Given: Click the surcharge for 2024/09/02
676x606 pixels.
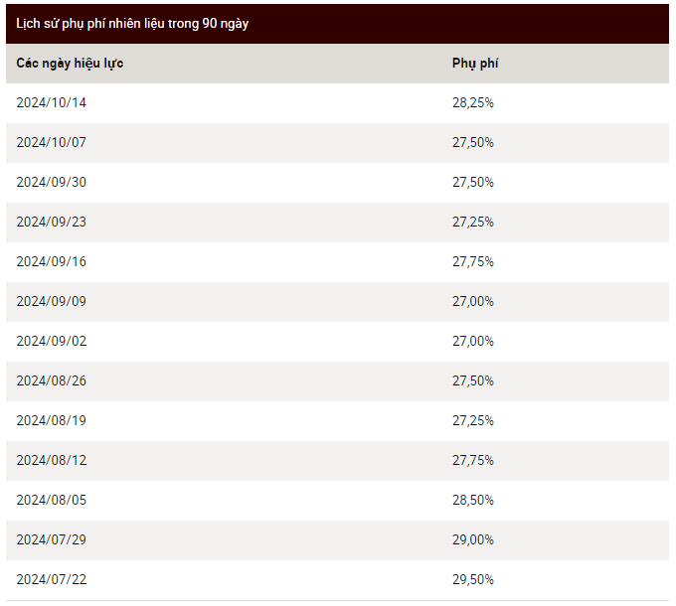Looking at the screenshot, I should [x=473, y=341].
